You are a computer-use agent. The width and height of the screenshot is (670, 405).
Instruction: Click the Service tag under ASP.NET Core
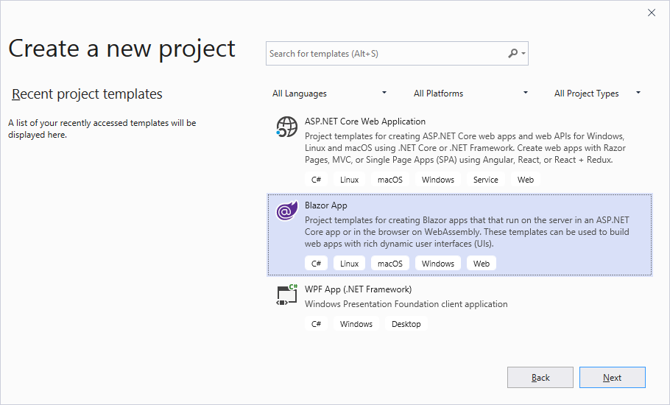click(486, 180)
